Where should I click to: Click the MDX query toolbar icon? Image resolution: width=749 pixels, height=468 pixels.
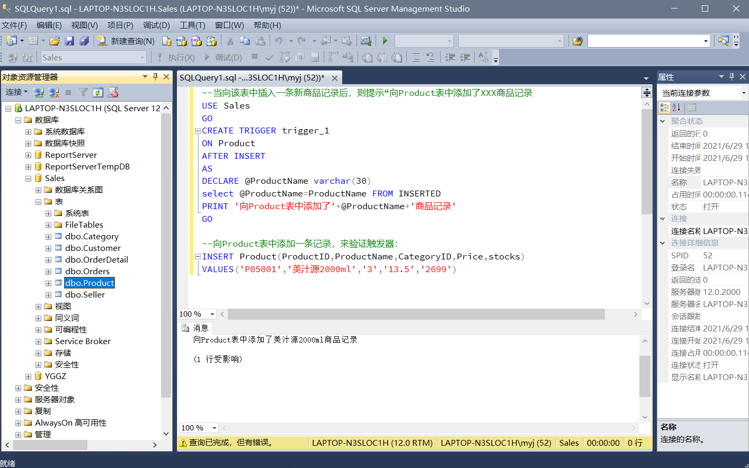pyautogui.click(x=182, y=41)
